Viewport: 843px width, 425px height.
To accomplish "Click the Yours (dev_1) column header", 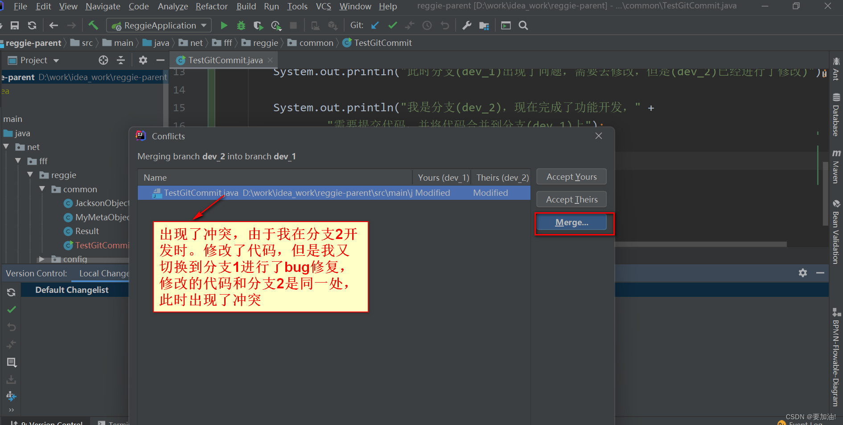I will click(442, 178).
